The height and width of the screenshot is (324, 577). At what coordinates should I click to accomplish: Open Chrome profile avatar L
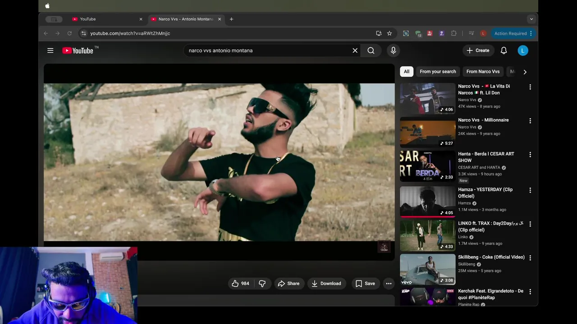(483, 33)
